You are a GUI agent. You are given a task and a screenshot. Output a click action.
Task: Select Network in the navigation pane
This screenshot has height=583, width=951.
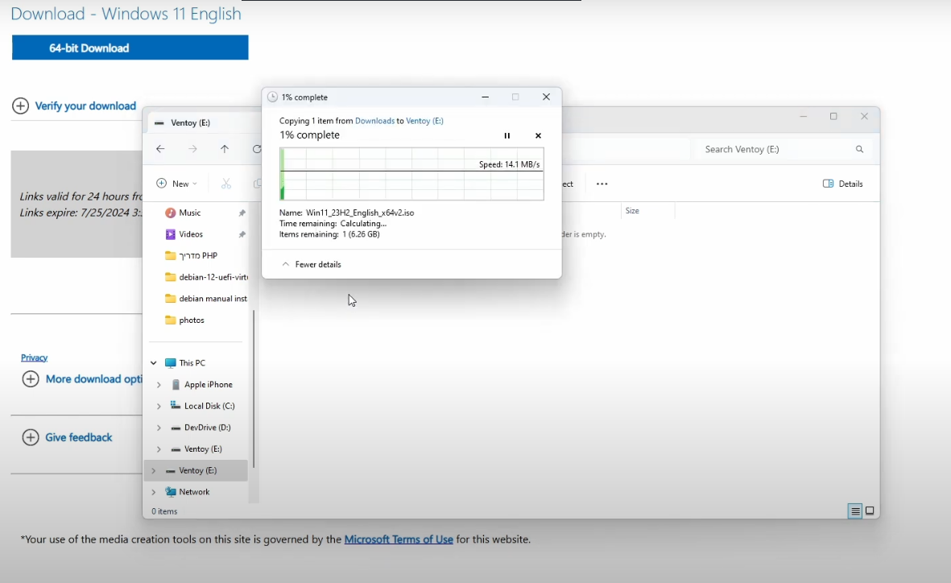(x=194, y=492)
